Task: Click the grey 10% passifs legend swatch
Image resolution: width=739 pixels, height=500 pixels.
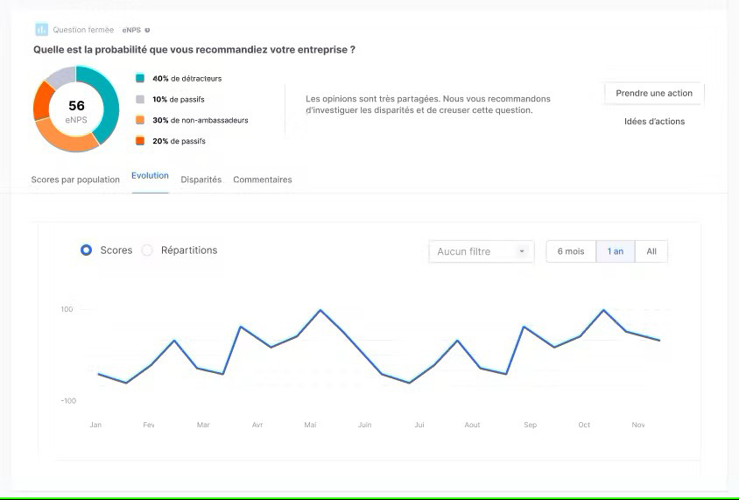Action: (x=140, y=100)
